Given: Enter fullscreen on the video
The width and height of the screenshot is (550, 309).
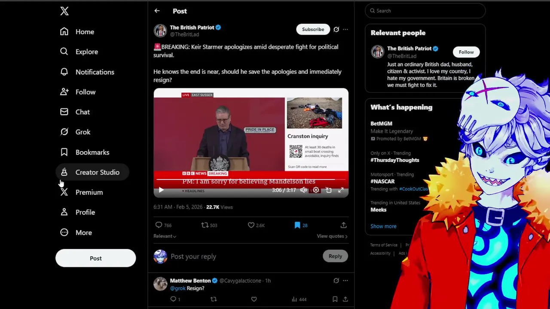Looking at the screenshot, I should (341, 190).
